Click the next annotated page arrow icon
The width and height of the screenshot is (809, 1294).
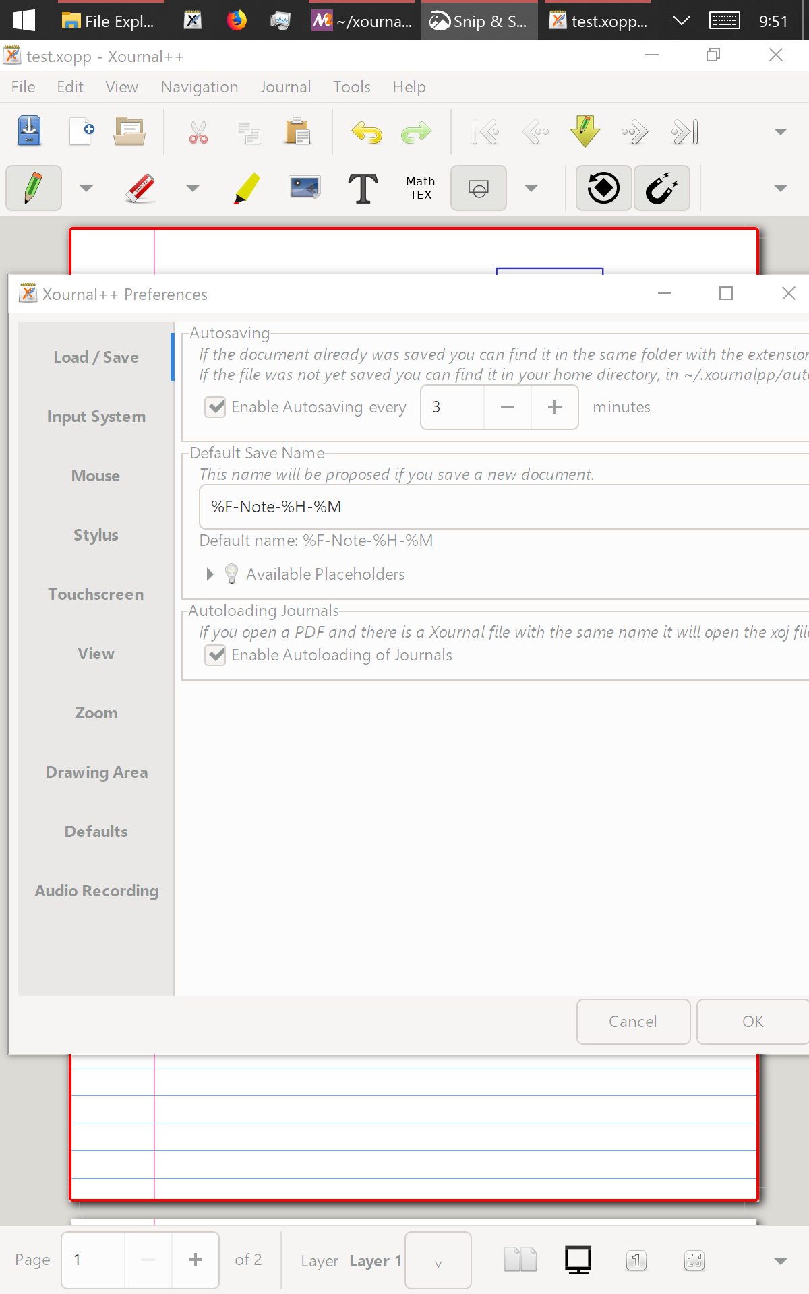585,131
